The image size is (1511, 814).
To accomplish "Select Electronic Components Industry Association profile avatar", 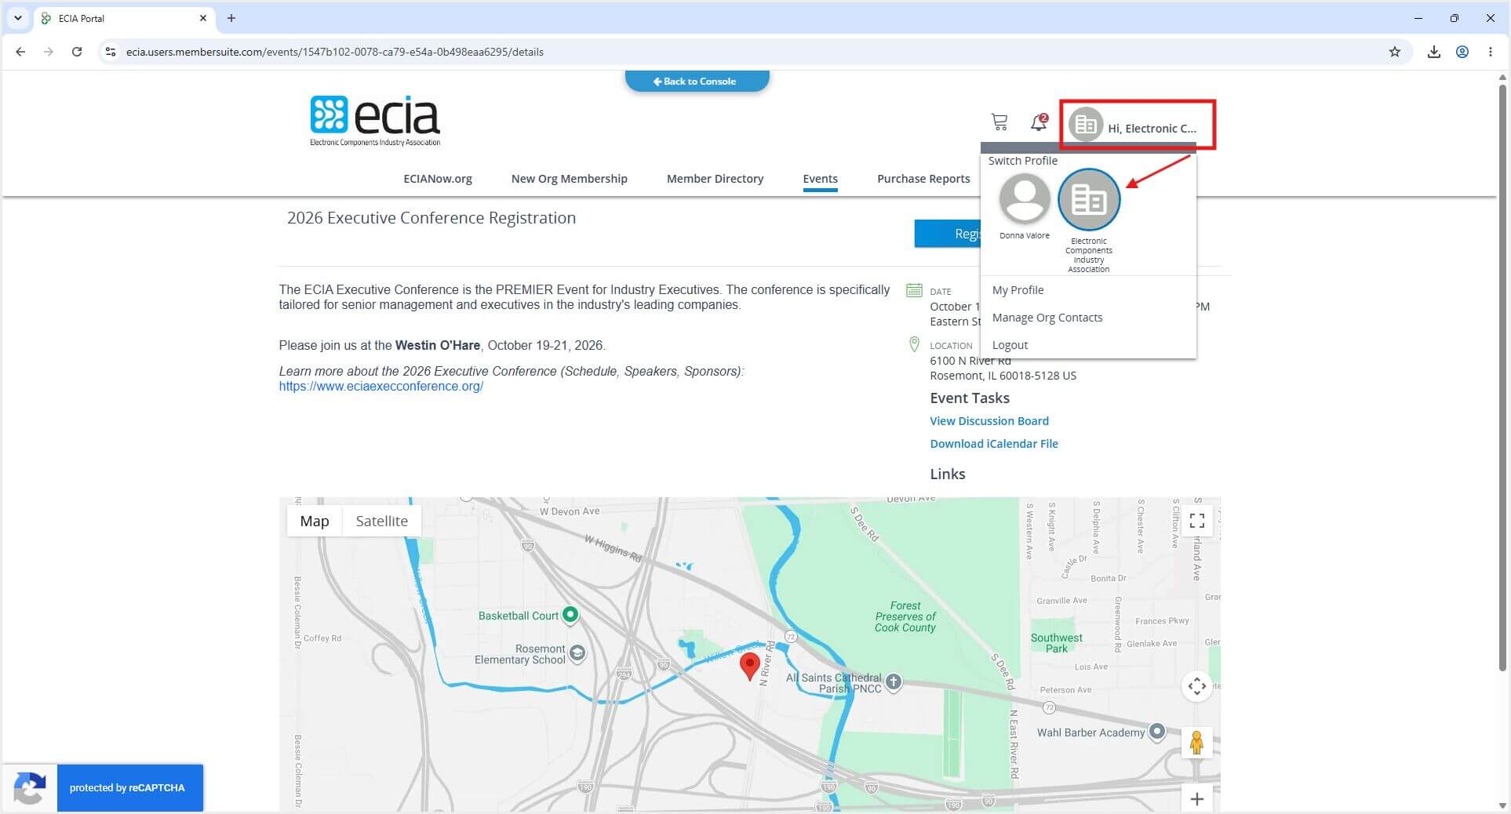I will (x=1089, y=199).
